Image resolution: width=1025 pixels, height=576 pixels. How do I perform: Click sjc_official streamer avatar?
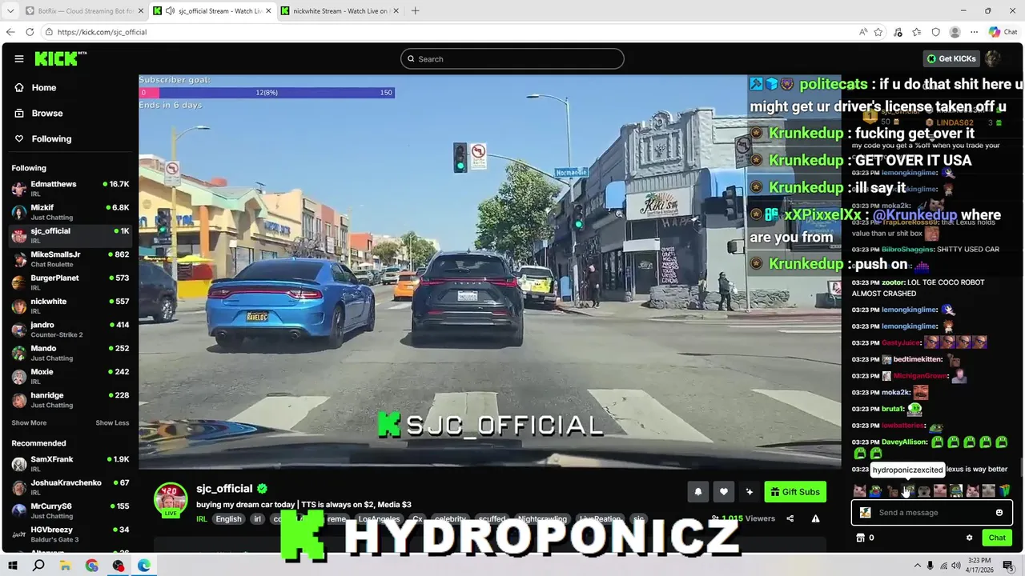[x=171, y=500]
